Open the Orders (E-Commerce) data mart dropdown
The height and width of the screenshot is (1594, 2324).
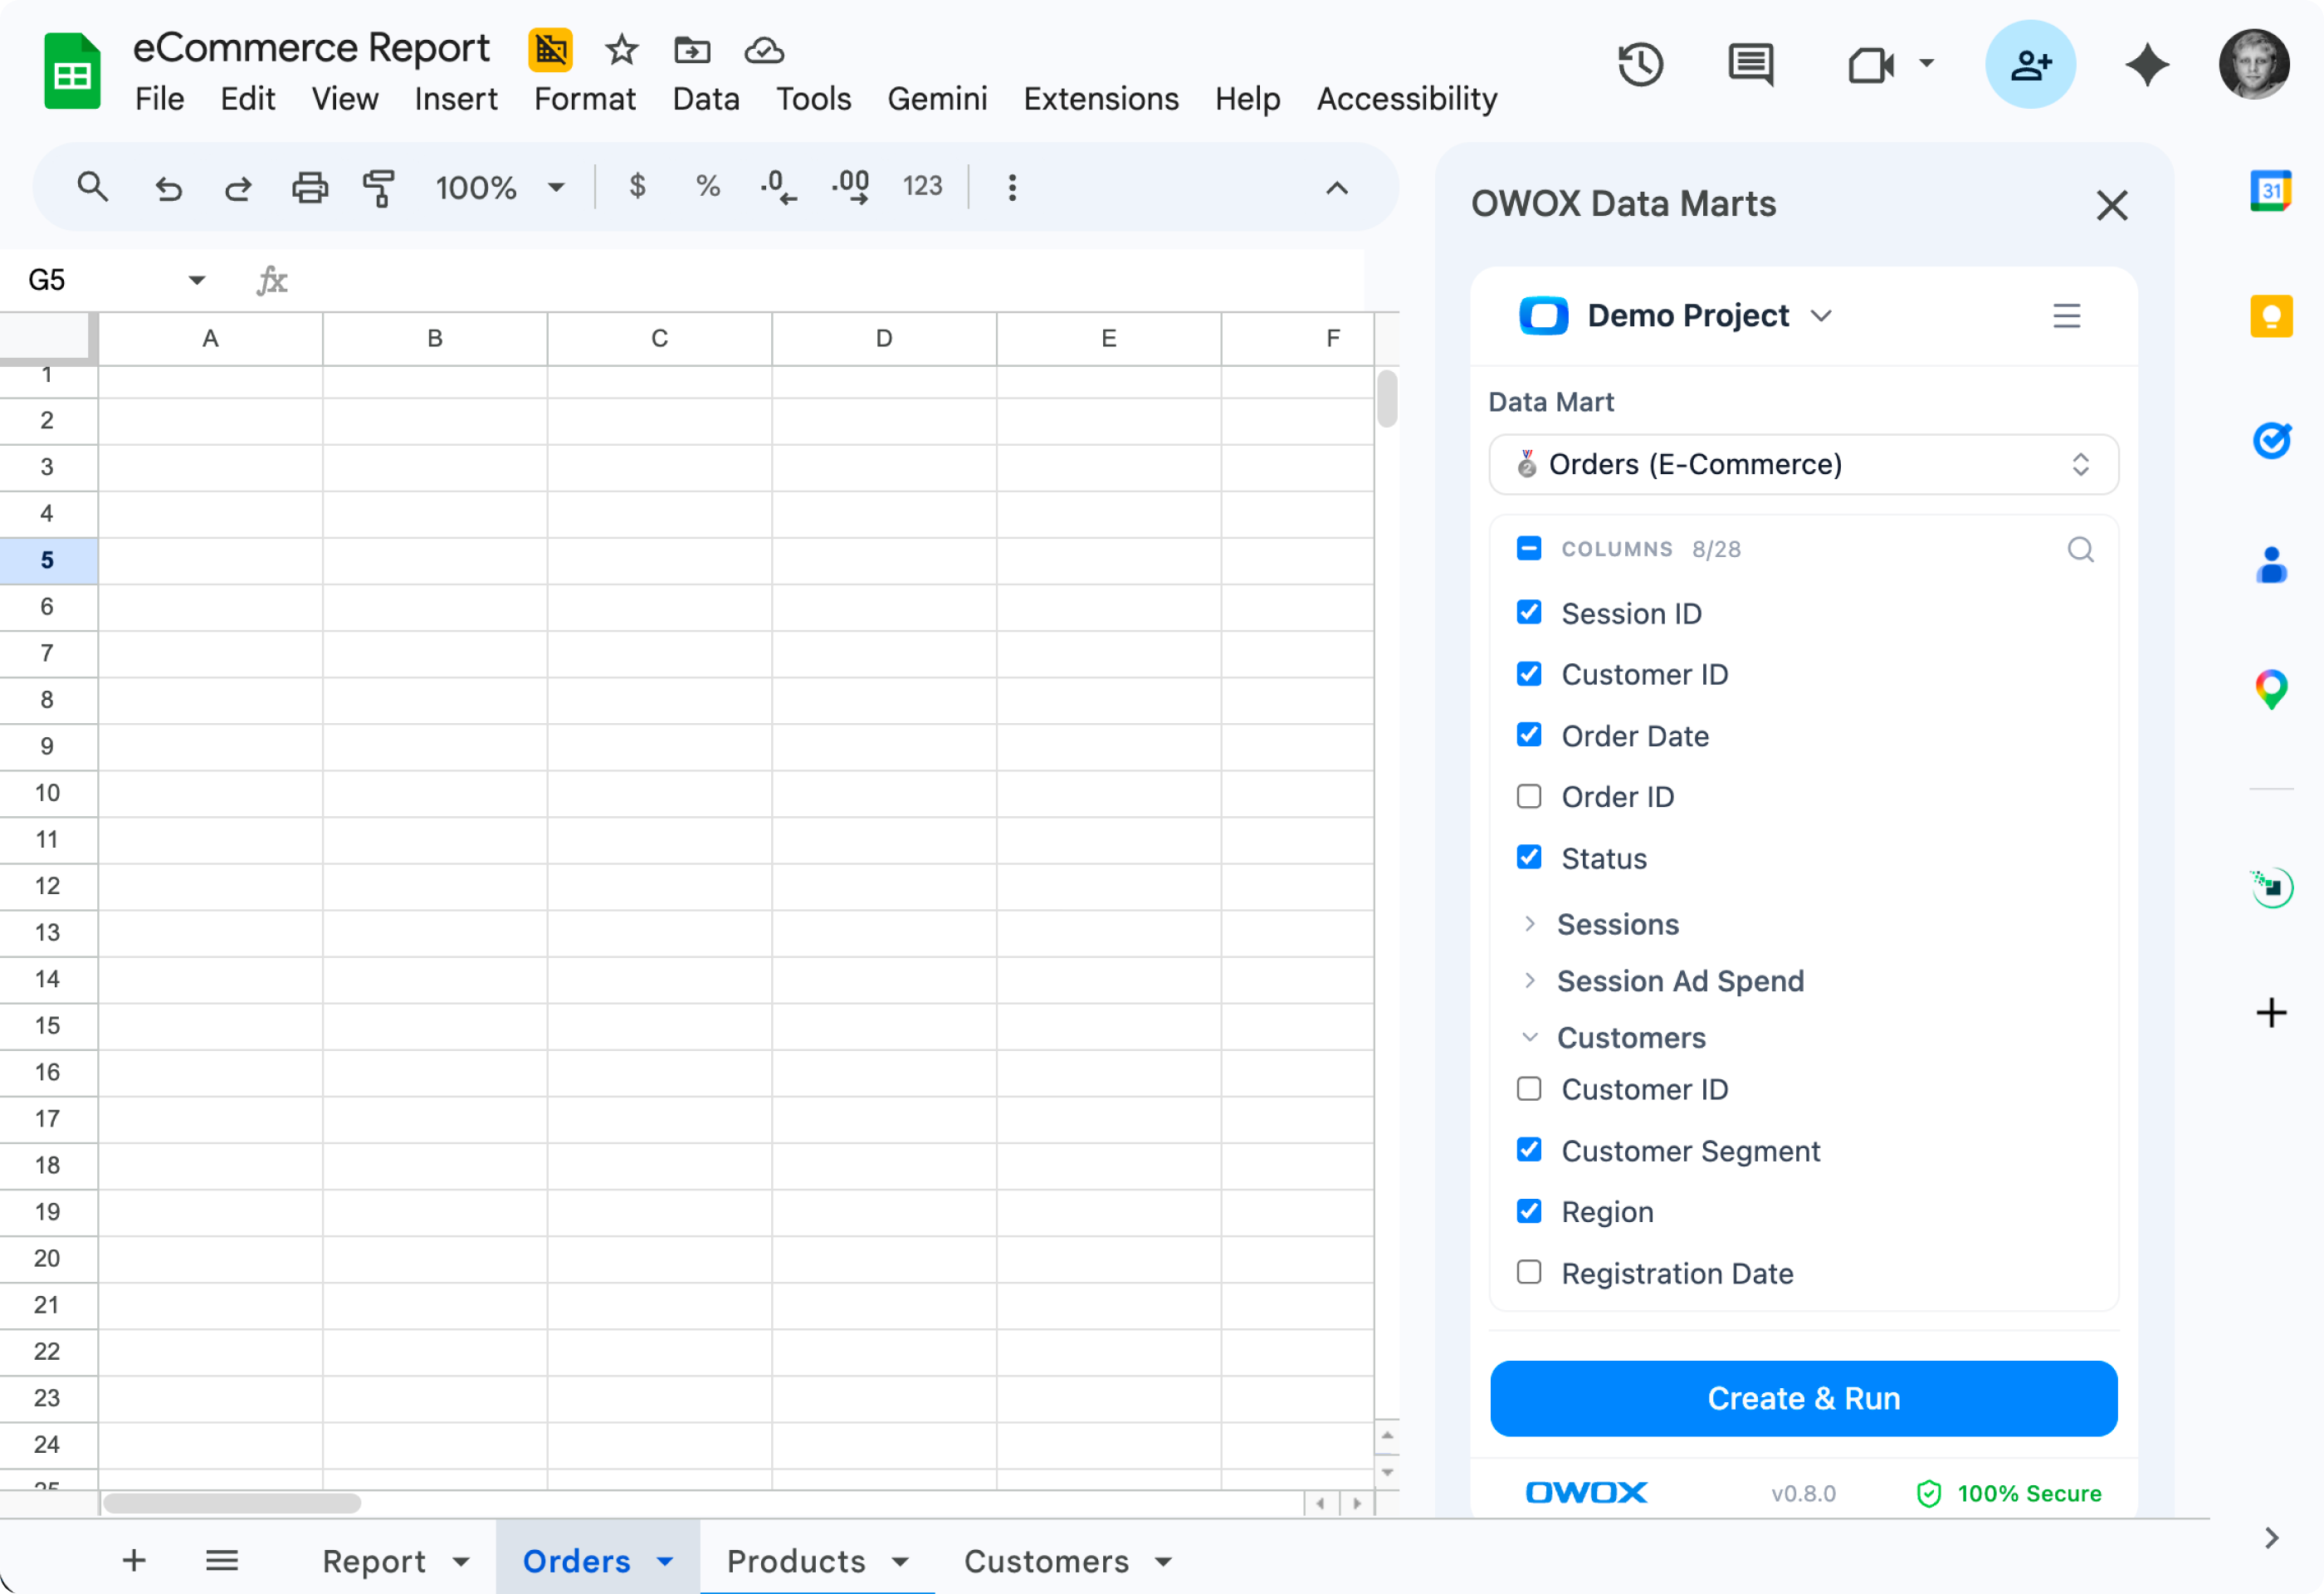pos(1803,464)
